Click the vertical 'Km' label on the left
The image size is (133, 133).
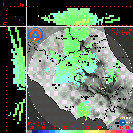click(x=5, y=23)
